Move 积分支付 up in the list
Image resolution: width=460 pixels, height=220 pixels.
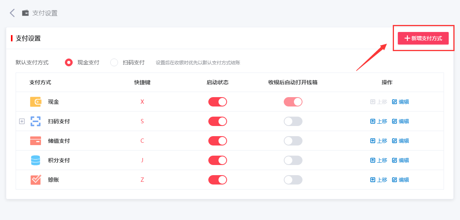(379, 160)
